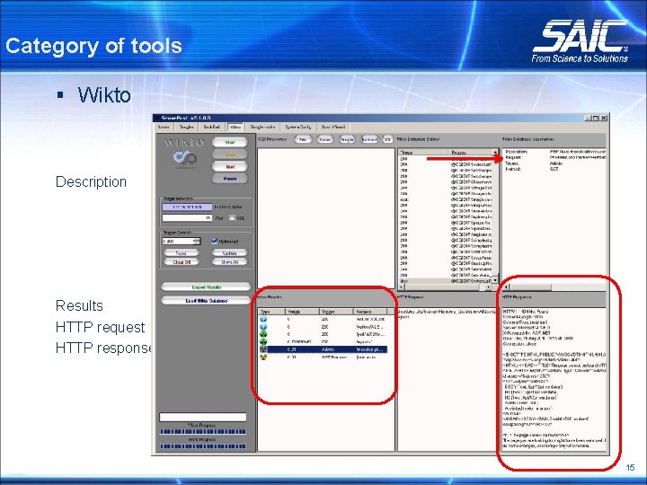Select the highlighted Admin trigger result row
Viewport: 647px width, 485px height.
pos(323,349)
